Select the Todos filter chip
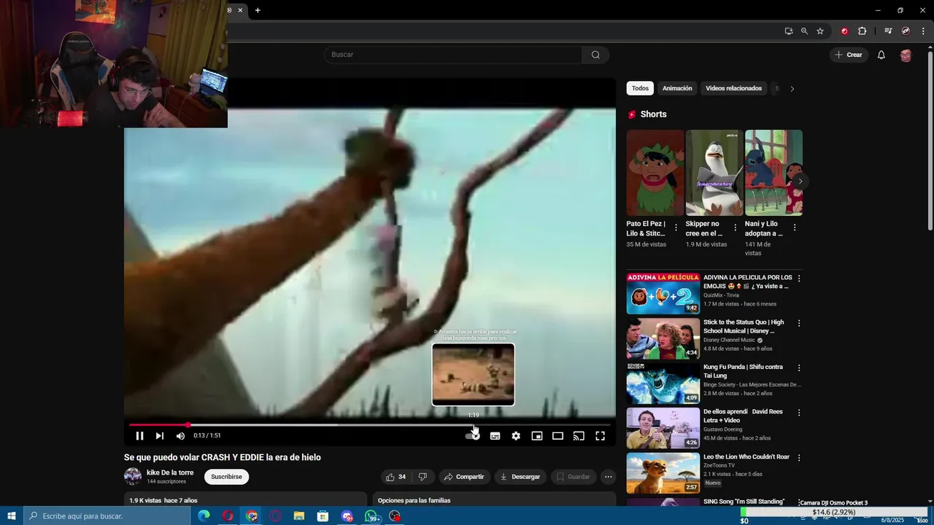This screenshot has width=934, height=525. (640, 88)
